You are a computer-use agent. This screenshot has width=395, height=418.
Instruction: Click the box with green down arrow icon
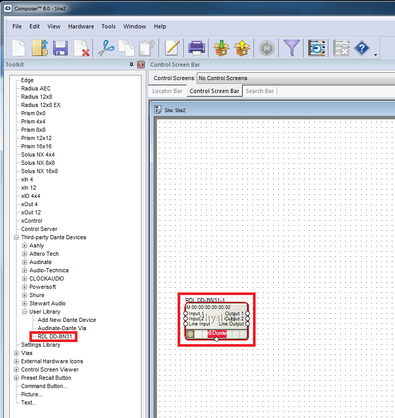pyautogui.click(x=221, y=48)
